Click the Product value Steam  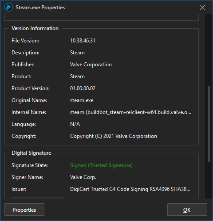coord(77,76)
